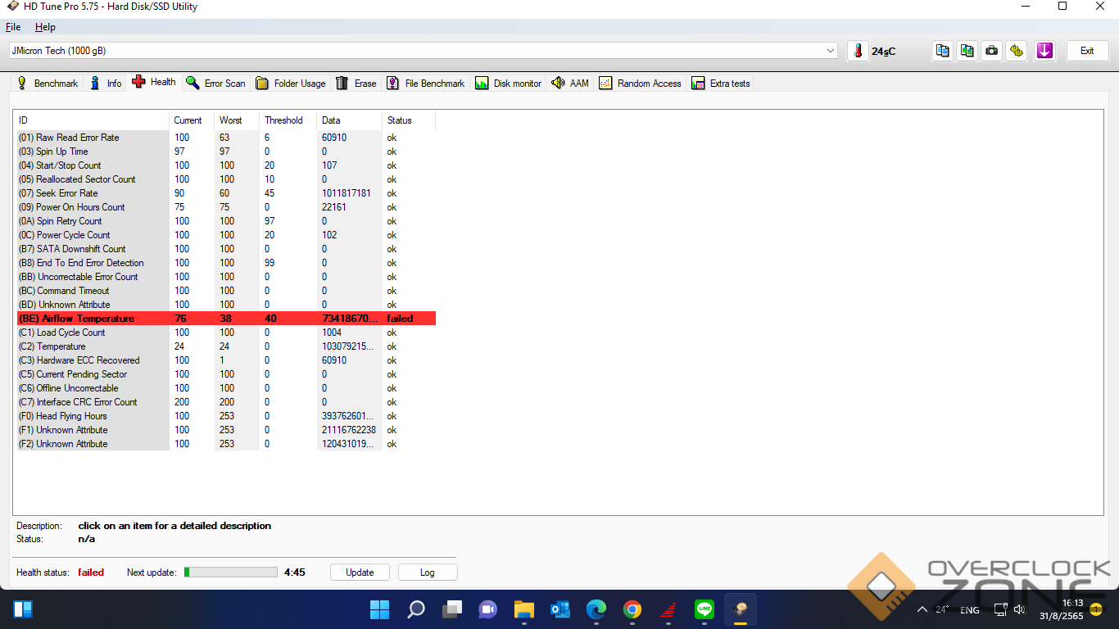Open Task View on the taskbar
Screen dimensions: 1119x629
pos(452,609)
